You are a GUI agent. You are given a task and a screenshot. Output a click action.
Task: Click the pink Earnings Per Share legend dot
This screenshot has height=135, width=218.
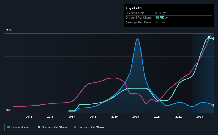[x=75, y=127]
